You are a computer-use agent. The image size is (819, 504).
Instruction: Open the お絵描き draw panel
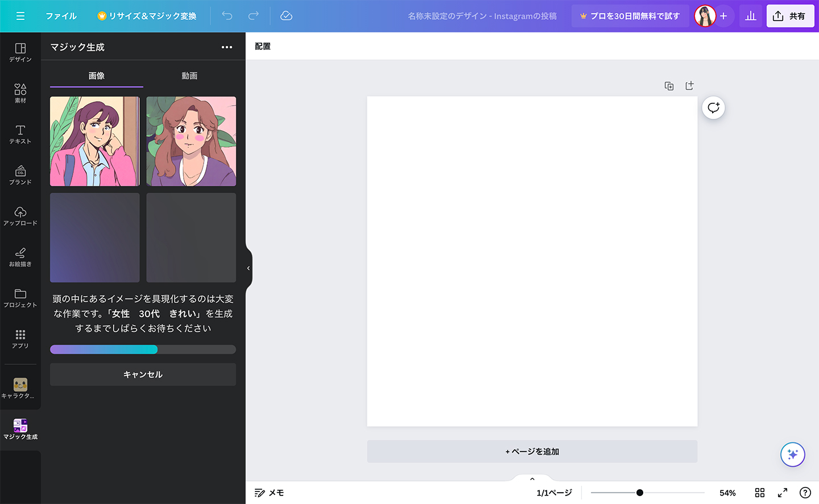[20, 257]
